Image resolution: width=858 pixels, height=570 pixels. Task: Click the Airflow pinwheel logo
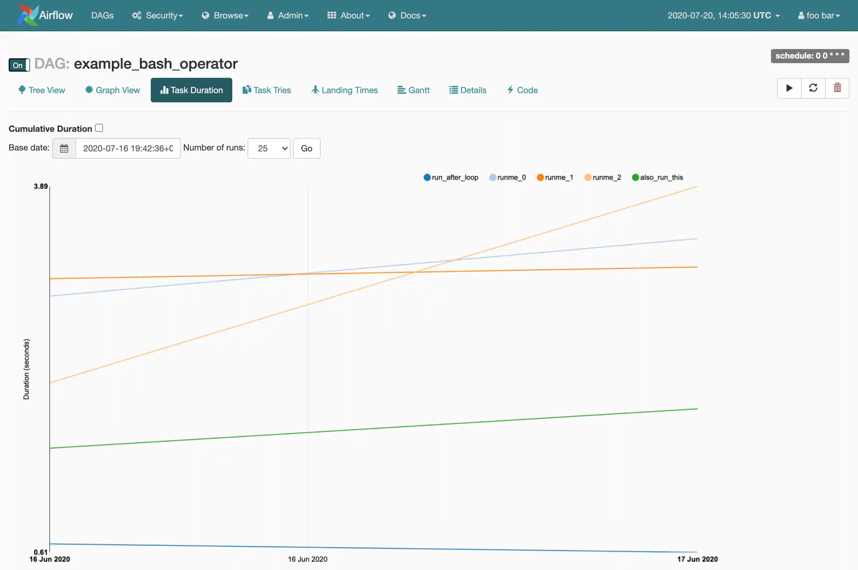click(x=28, y=15)
